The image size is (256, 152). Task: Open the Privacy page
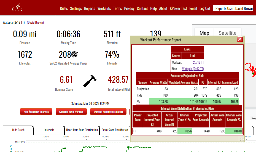(x=129, y=9)
